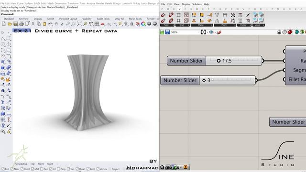Click the Print icon in Rhino toolbar
This screenshot has width=306, height=172.
pos(21,24)
